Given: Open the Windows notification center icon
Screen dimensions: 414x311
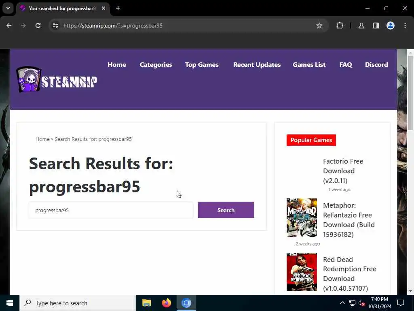Looking at the screenshot, I should point(401,303).
